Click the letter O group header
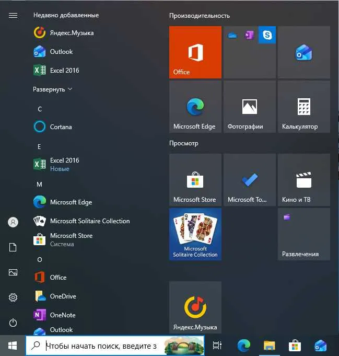Screen dimensions: 339x356 point(40,259)
